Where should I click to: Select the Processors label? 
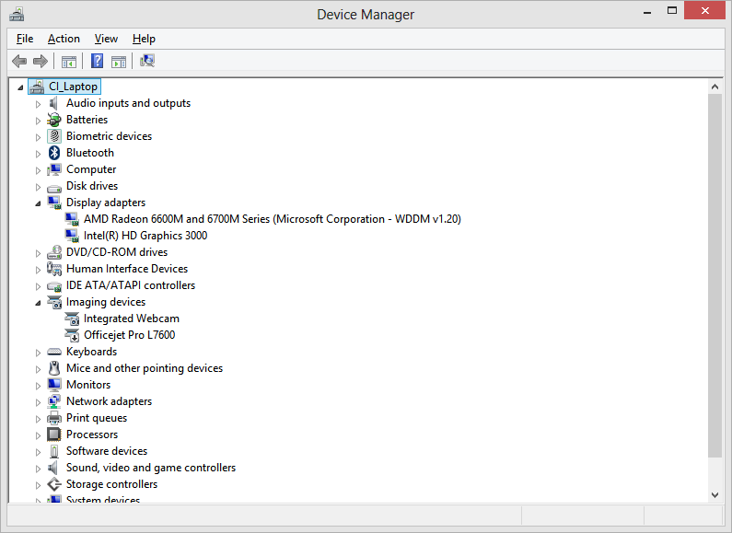pos(92,435)
